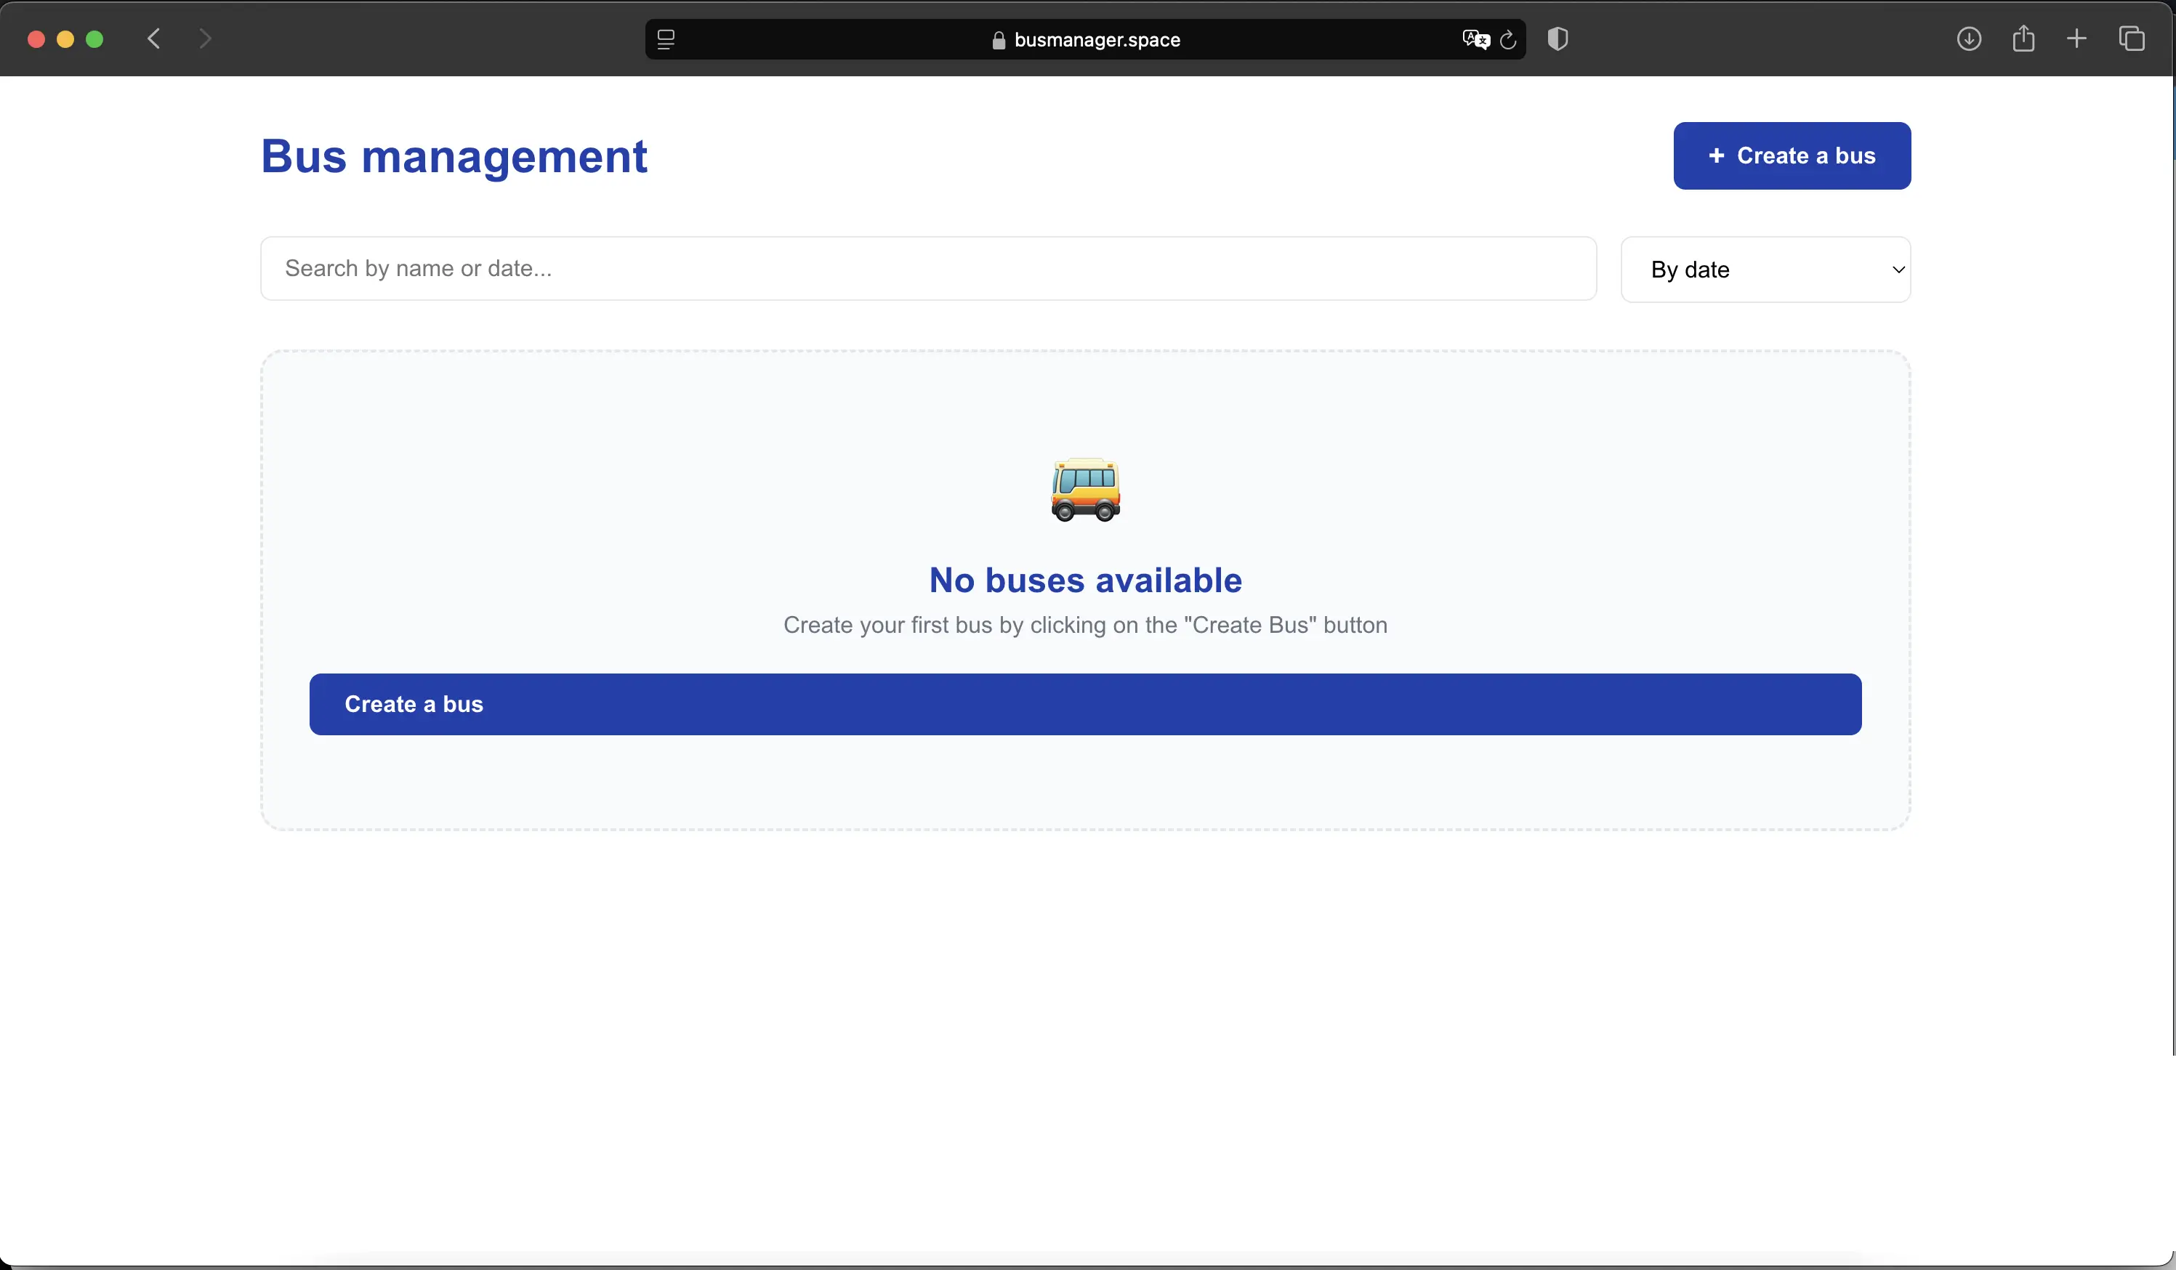Click the Bus management page title

click(454, 156)
